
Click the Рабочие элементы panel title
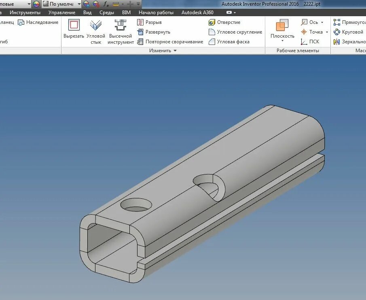[x=298, y=51]
